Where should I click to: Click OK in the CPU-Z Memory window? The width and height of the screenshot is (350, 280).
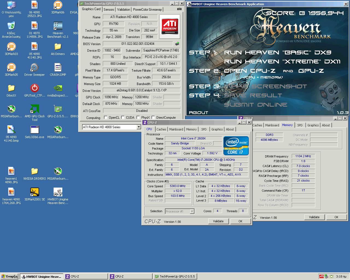coord(336,217)
